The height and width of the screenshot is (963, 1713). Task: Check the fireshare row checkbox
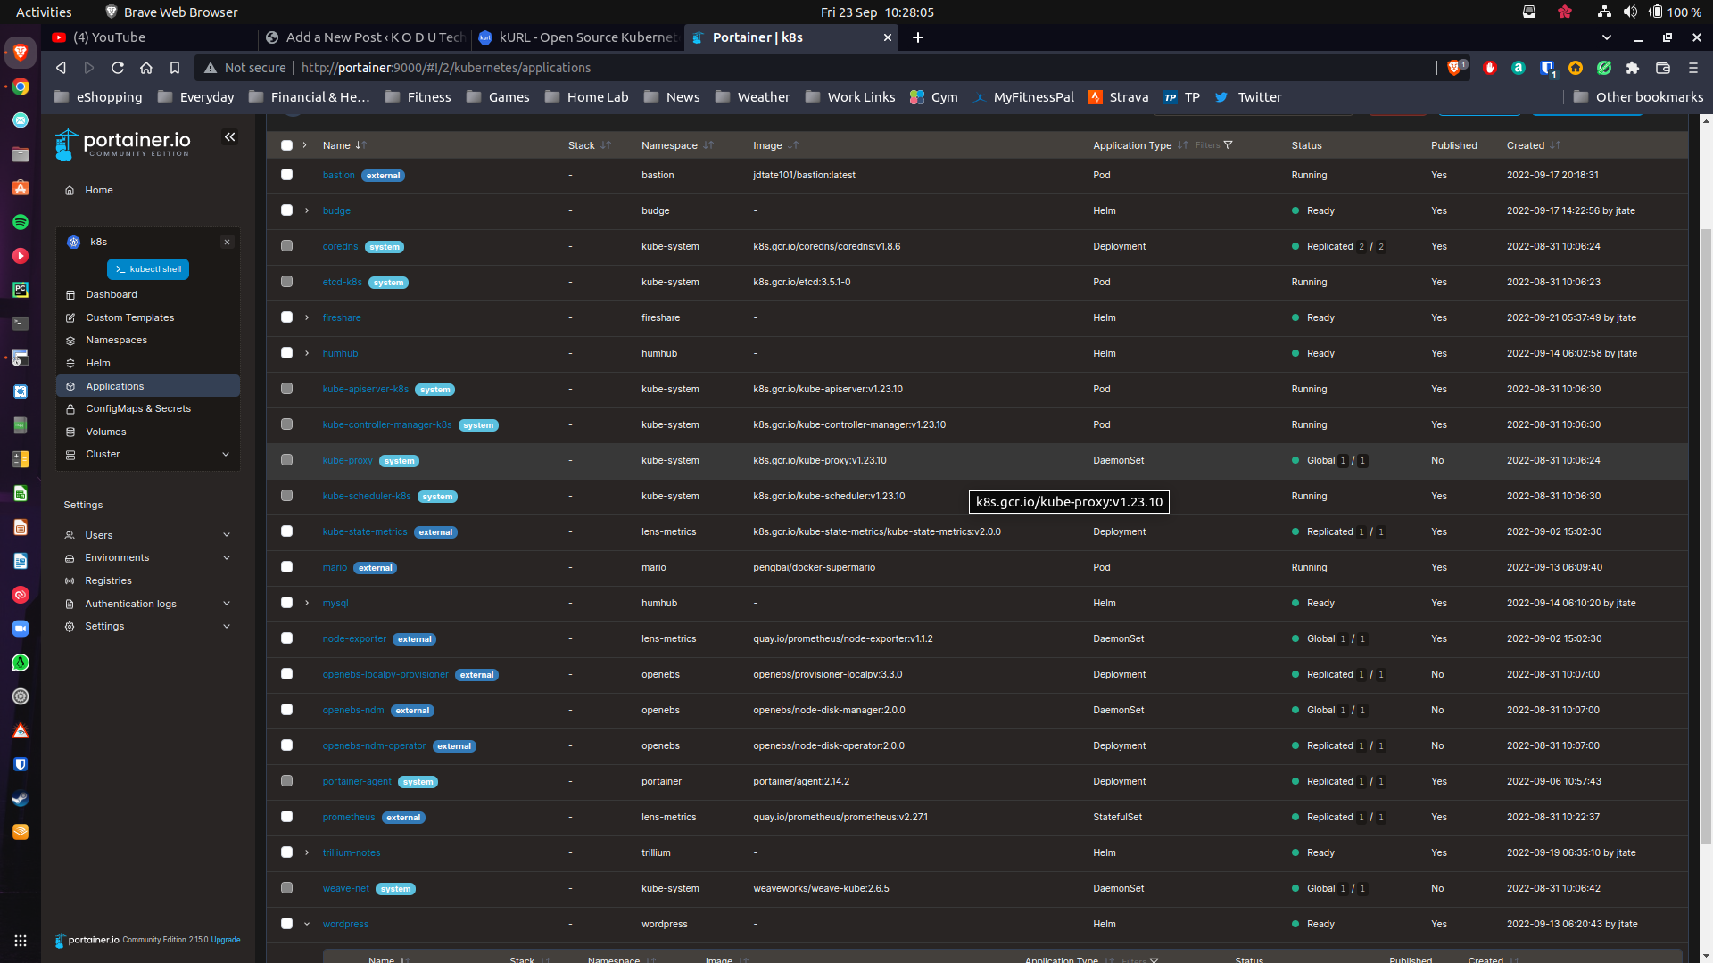tap(286, 317)
